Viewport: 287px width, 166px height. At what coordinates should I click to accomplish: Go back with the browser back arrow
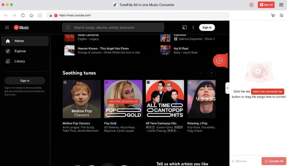pos(6,15)
